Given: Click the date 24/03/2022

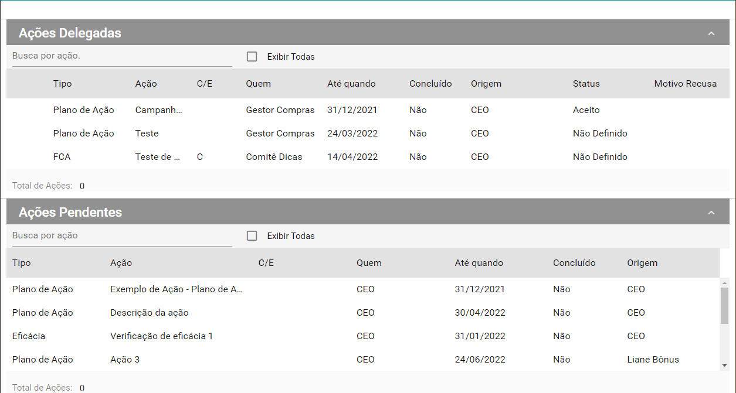Looking at the screenshot, I should click(352, 134).
